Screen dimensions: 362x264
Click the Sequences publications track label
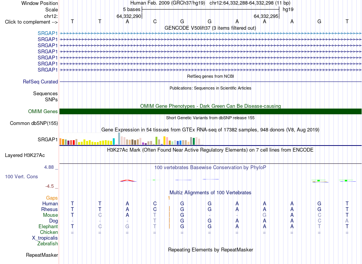(45, 93)
